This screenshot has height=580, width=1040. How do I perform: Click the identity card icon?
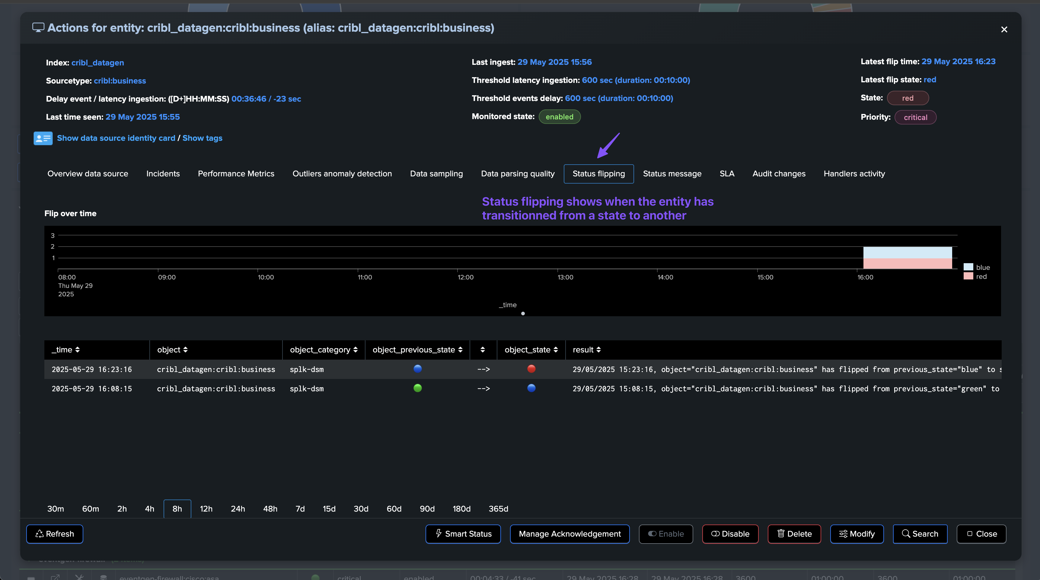43,138
